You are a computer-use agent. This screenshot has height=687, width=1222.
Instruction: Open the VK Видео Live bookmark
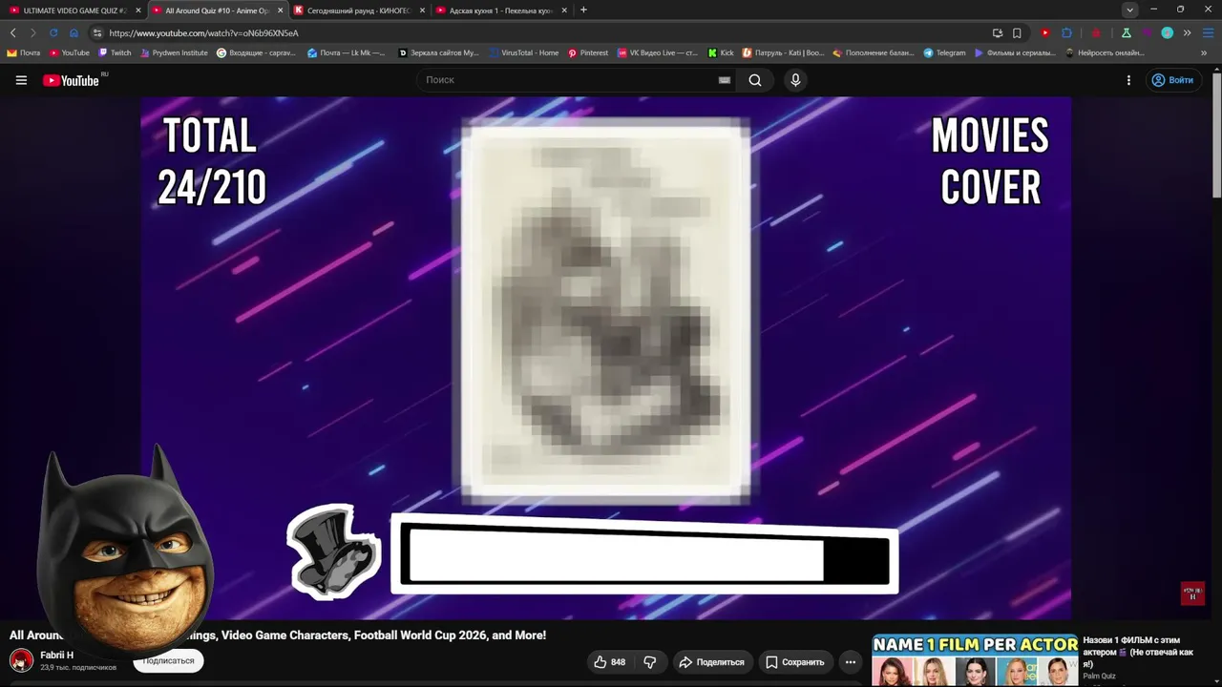coord(658,53)
